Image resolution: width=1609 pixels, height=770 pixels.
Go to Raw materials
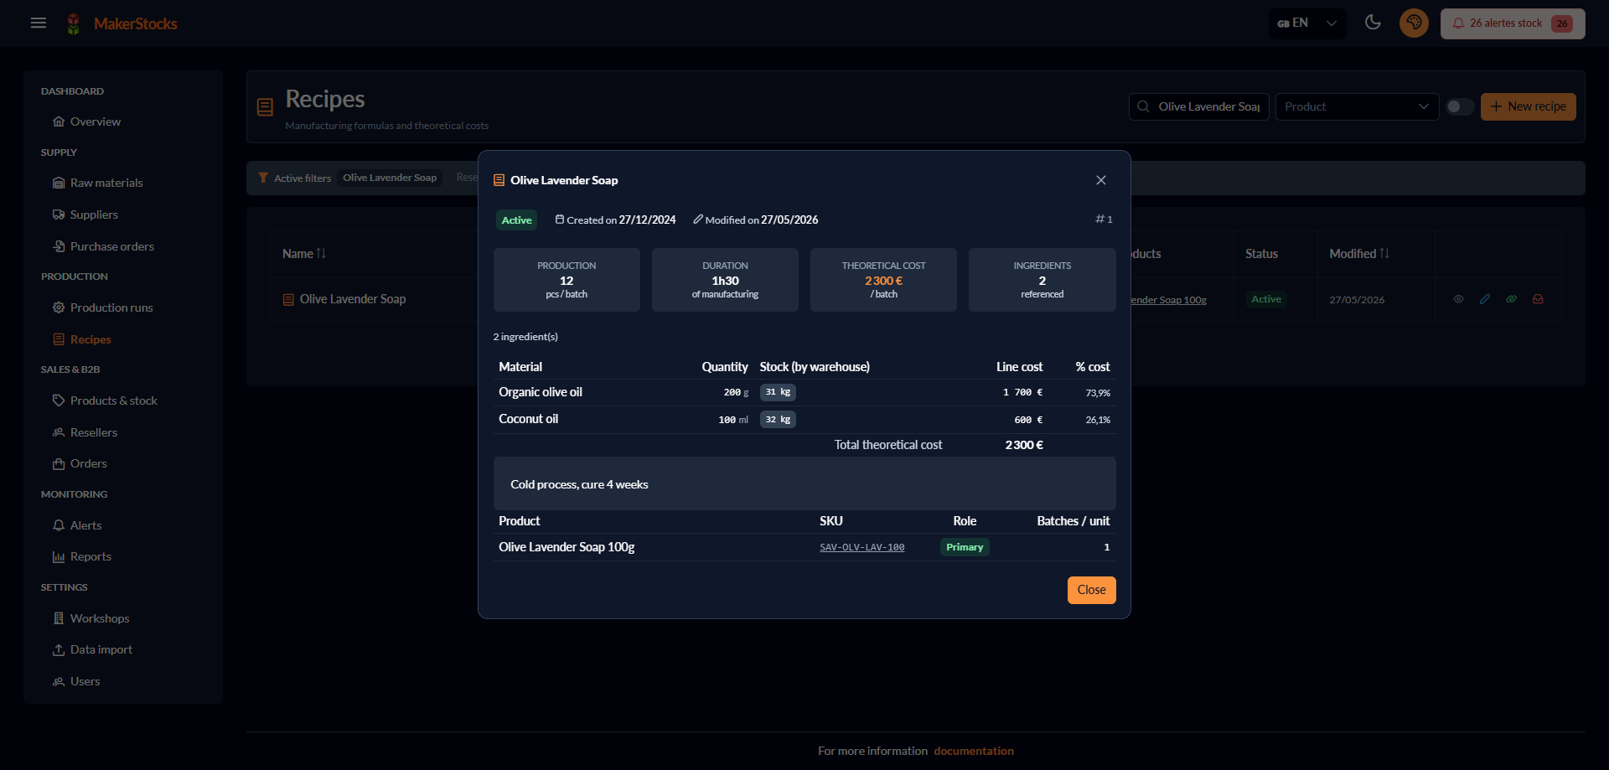tap(106, 183)
